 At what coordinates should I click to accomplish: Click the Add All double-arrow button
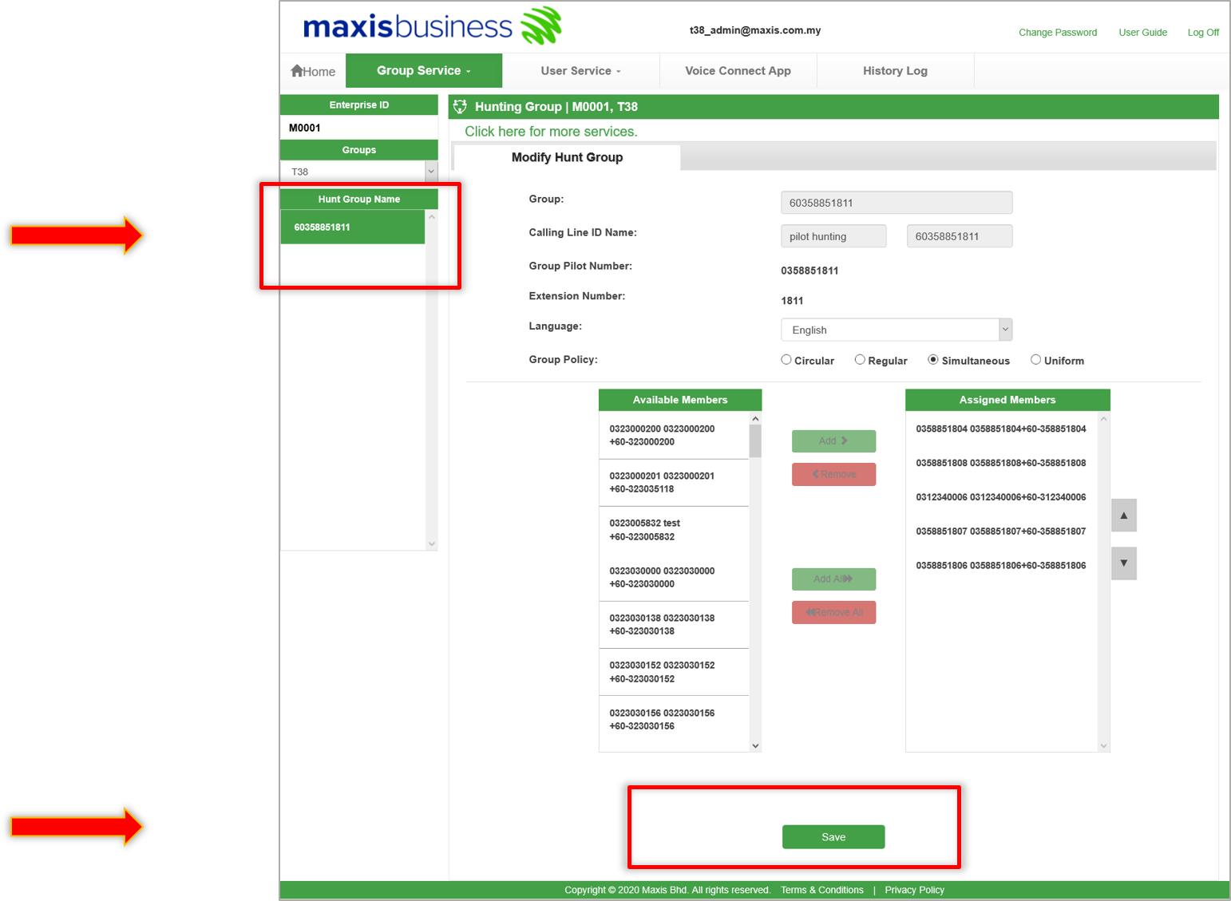[833, 579]
